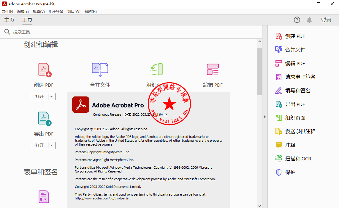Select 导出 PDF icon in right sidebar
This screenshot has width=339, height=208.
pos(279,104)
